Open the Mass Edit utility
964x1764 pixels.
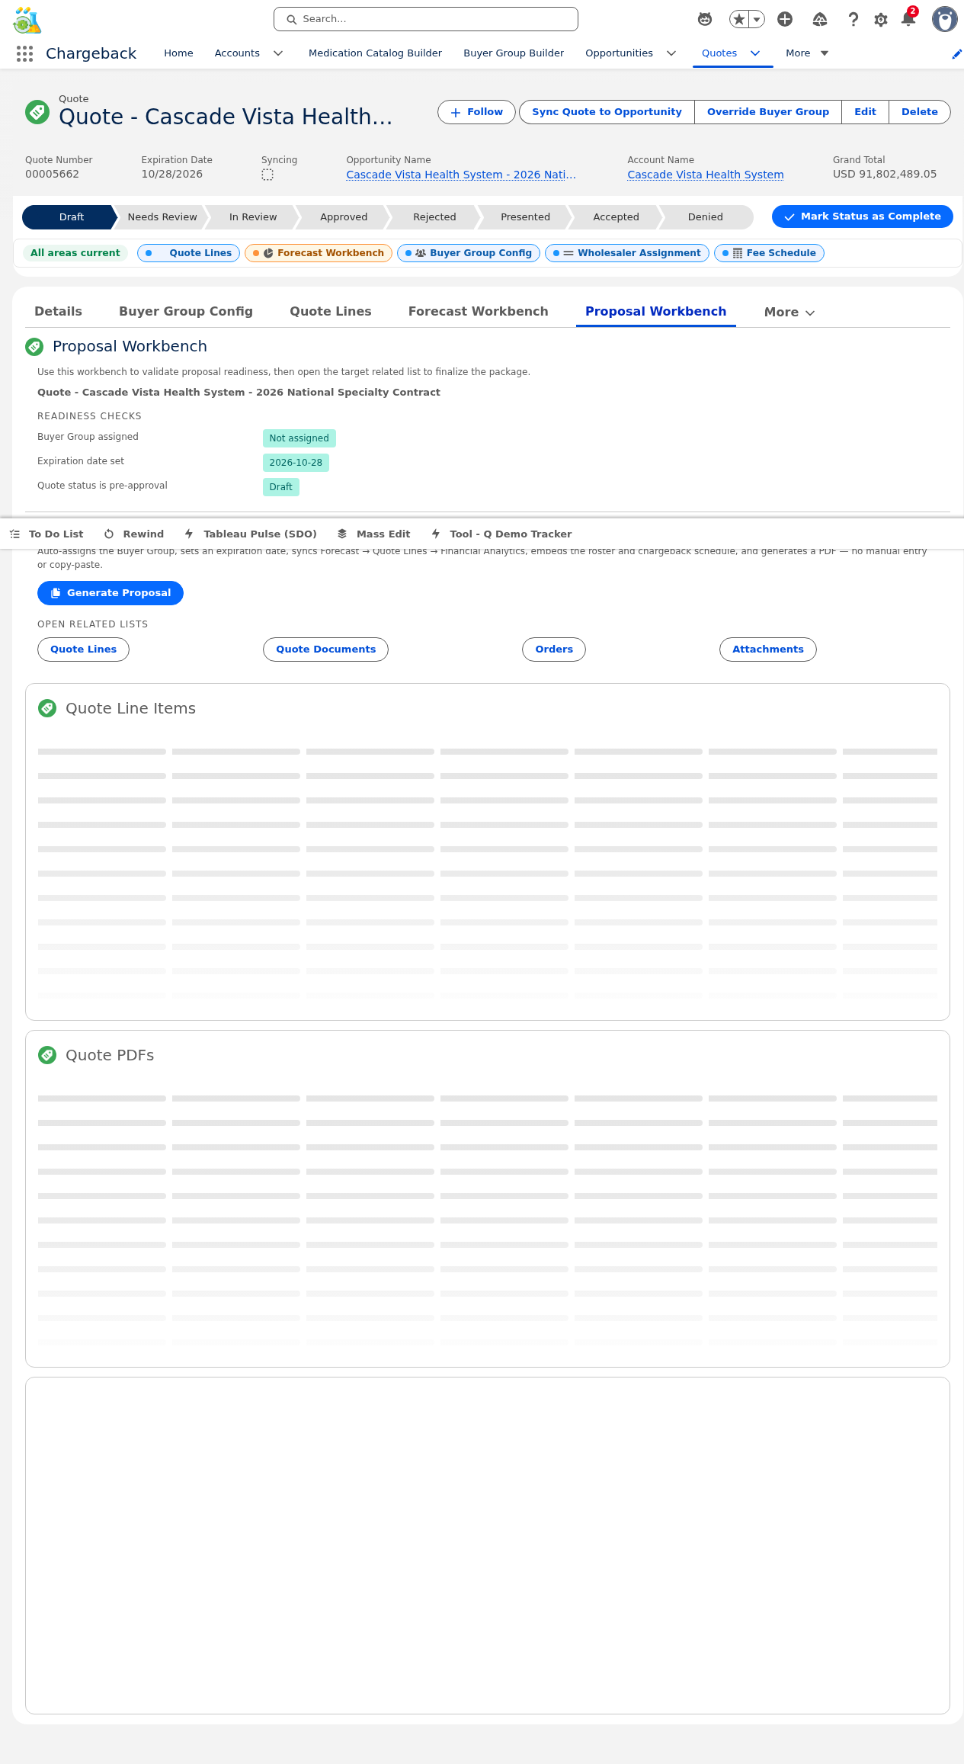tap(373, 534)
